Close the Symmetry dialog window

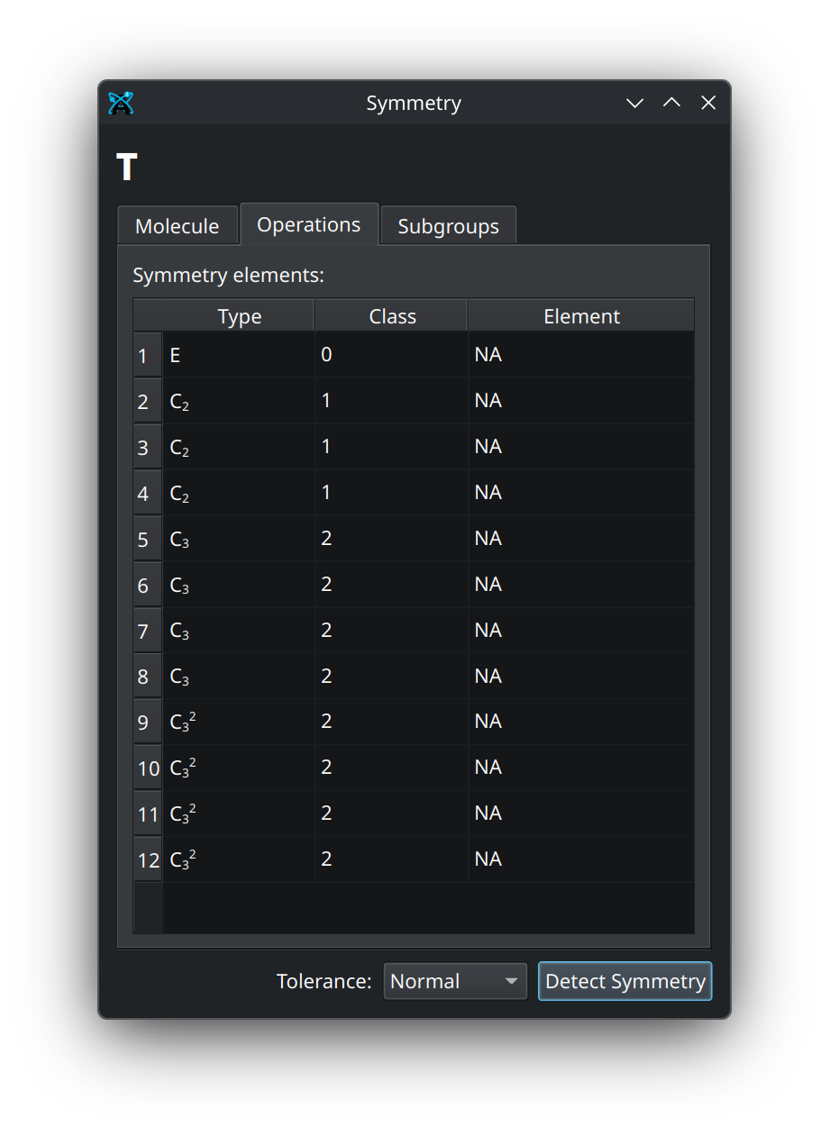708,104
